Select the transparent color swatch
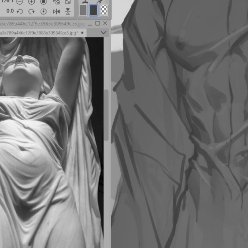This screenshot has height=248, width=248. (x=104, y=10)
